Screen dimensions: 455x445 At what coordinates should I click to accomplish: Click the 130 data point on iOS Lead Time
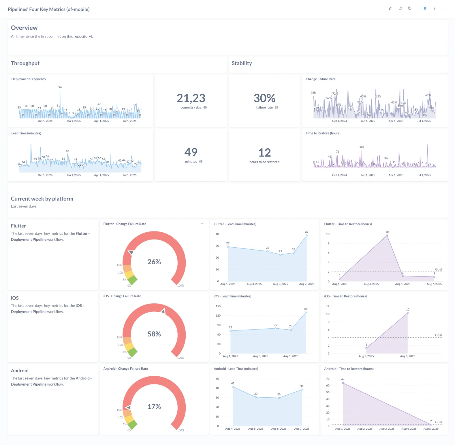coord(306,313)
